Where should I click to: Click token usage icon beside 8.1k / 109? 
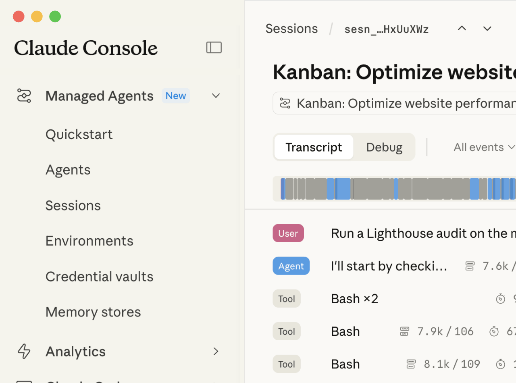(411, 364)
